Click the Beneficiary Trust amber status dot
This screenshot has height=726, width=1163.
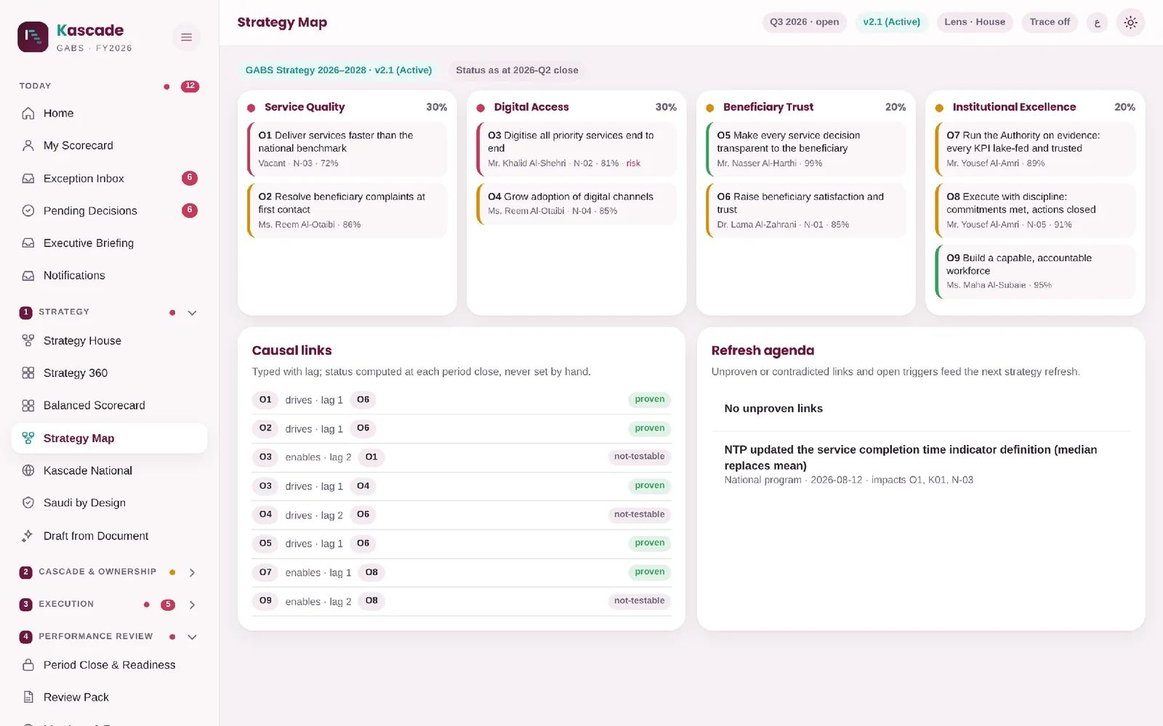pos(710,108)
